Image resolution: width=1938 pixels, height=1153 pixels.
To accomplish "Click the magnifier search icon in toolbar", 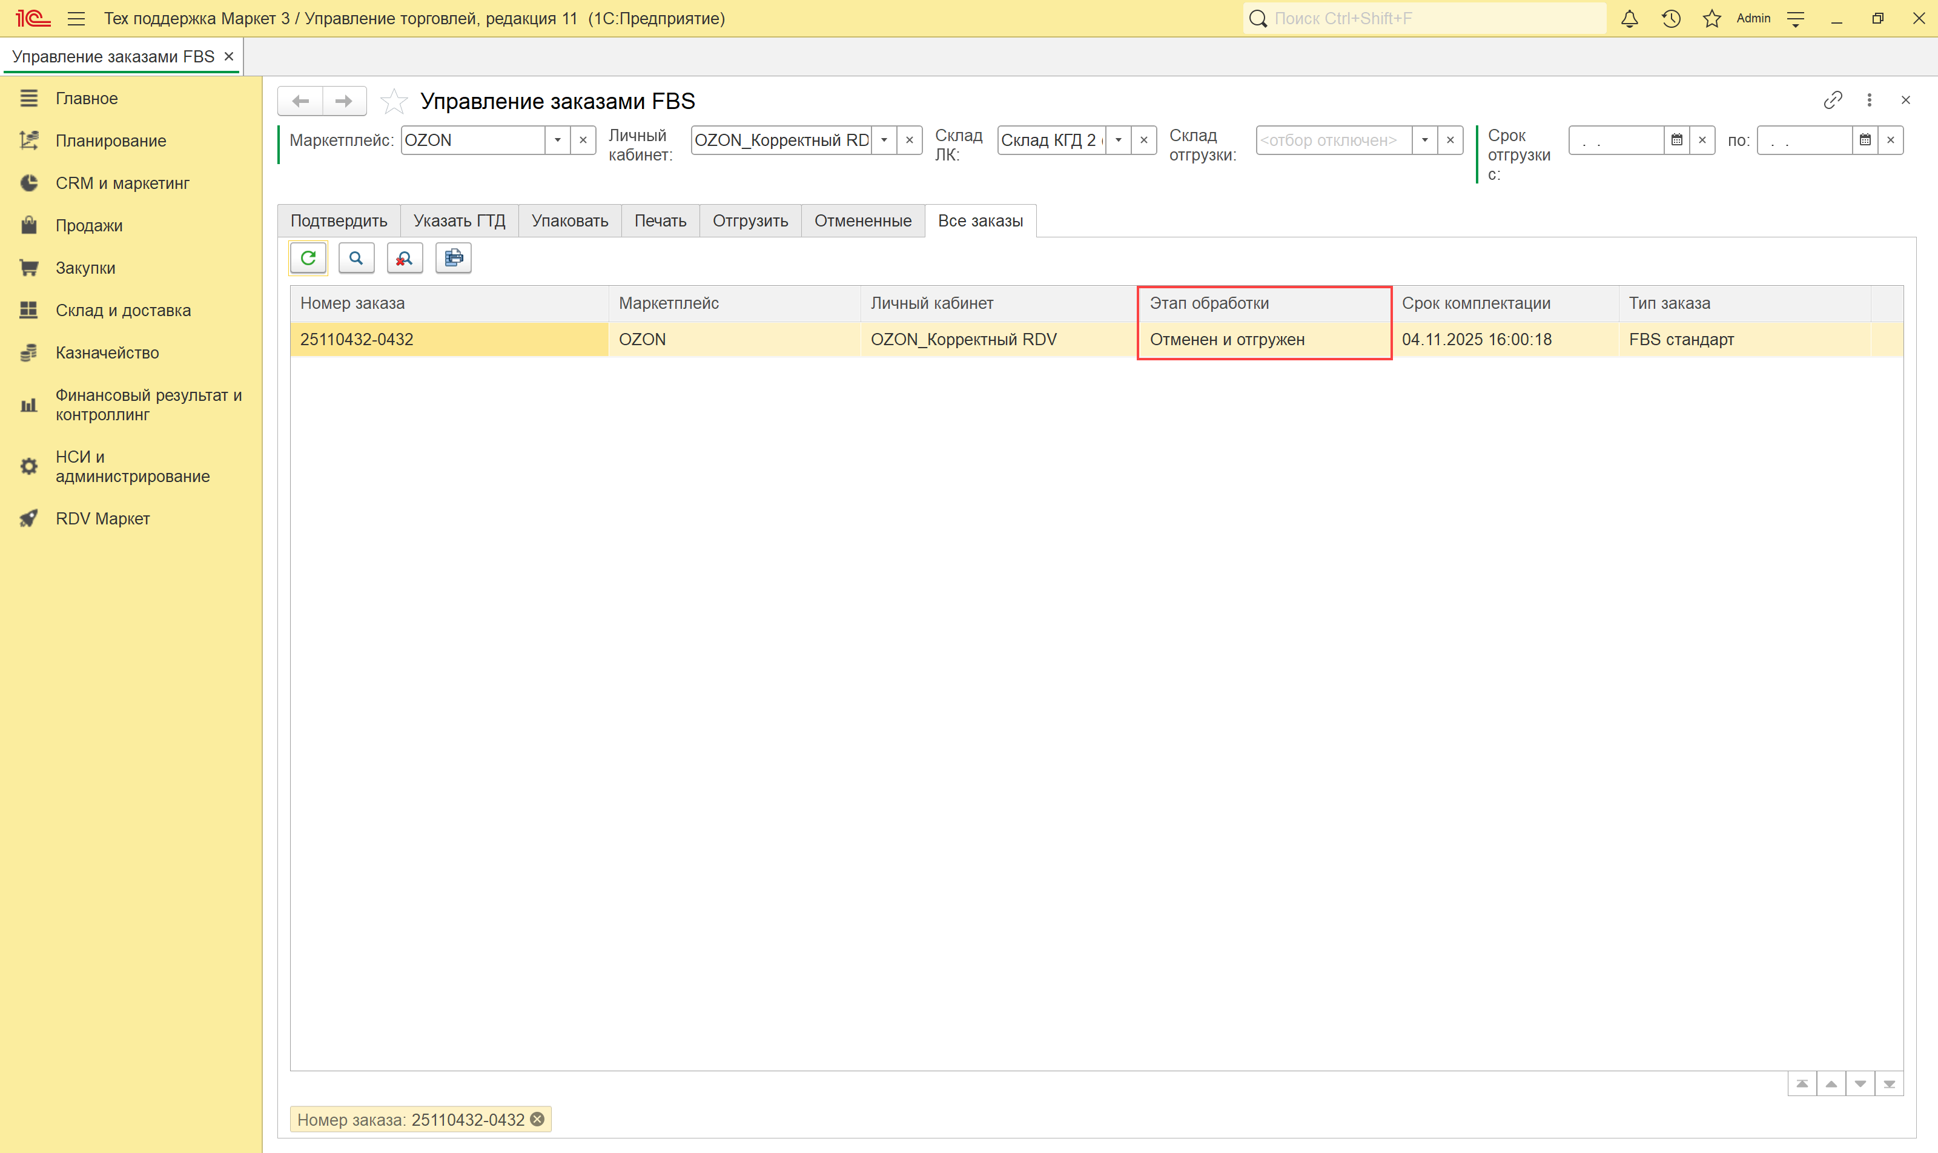I will coord(356,258).
